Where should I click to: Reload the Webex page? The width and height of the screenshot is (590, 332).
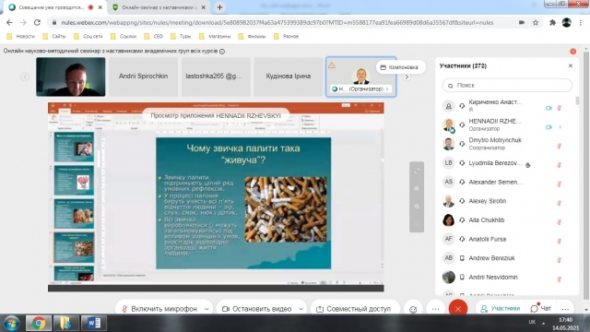[x=37, y=22]
